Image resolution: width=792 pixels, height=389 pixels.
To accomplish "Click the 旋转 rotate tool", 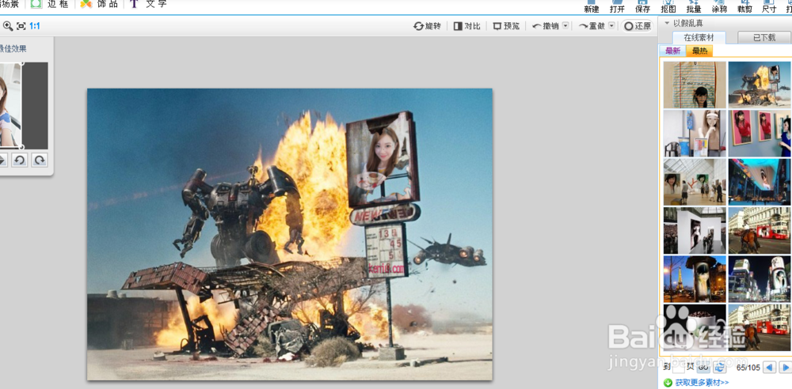I will tap(427, 26).
